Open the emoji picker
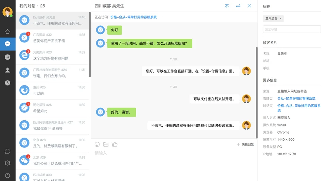Image resolution: width=326 pixels, height=181 pixels. tap(97, 144)
